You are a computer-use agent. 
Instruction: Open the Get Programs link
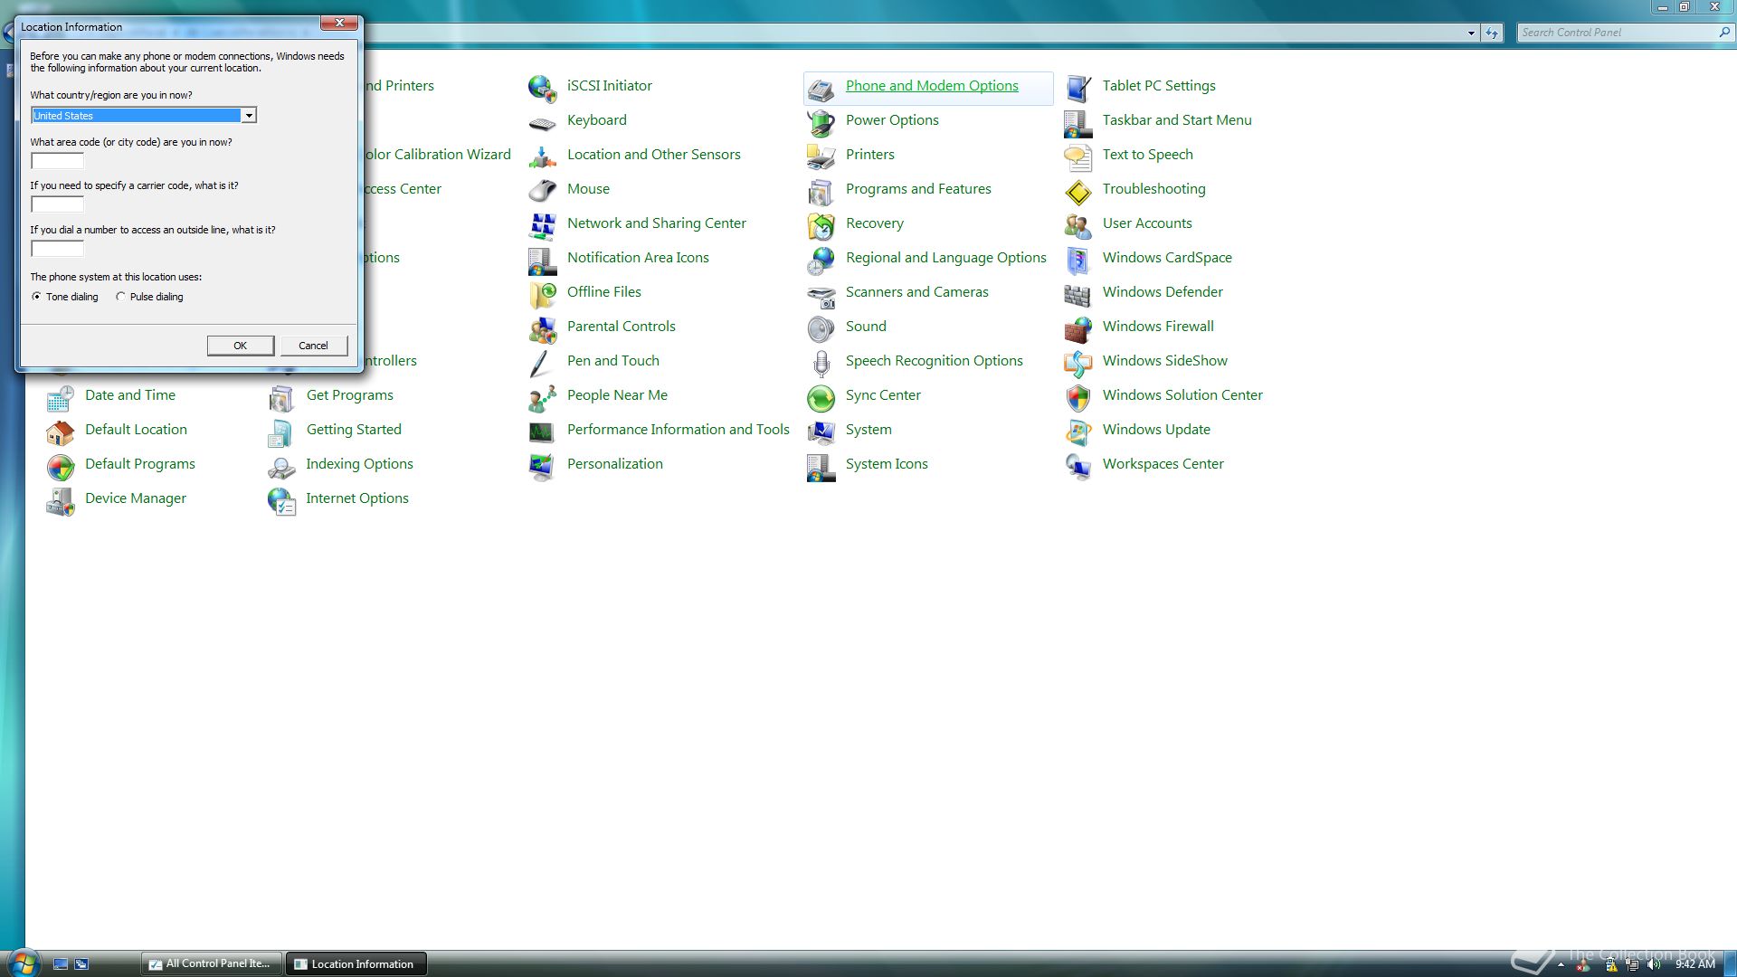click(x=349, y=395)
